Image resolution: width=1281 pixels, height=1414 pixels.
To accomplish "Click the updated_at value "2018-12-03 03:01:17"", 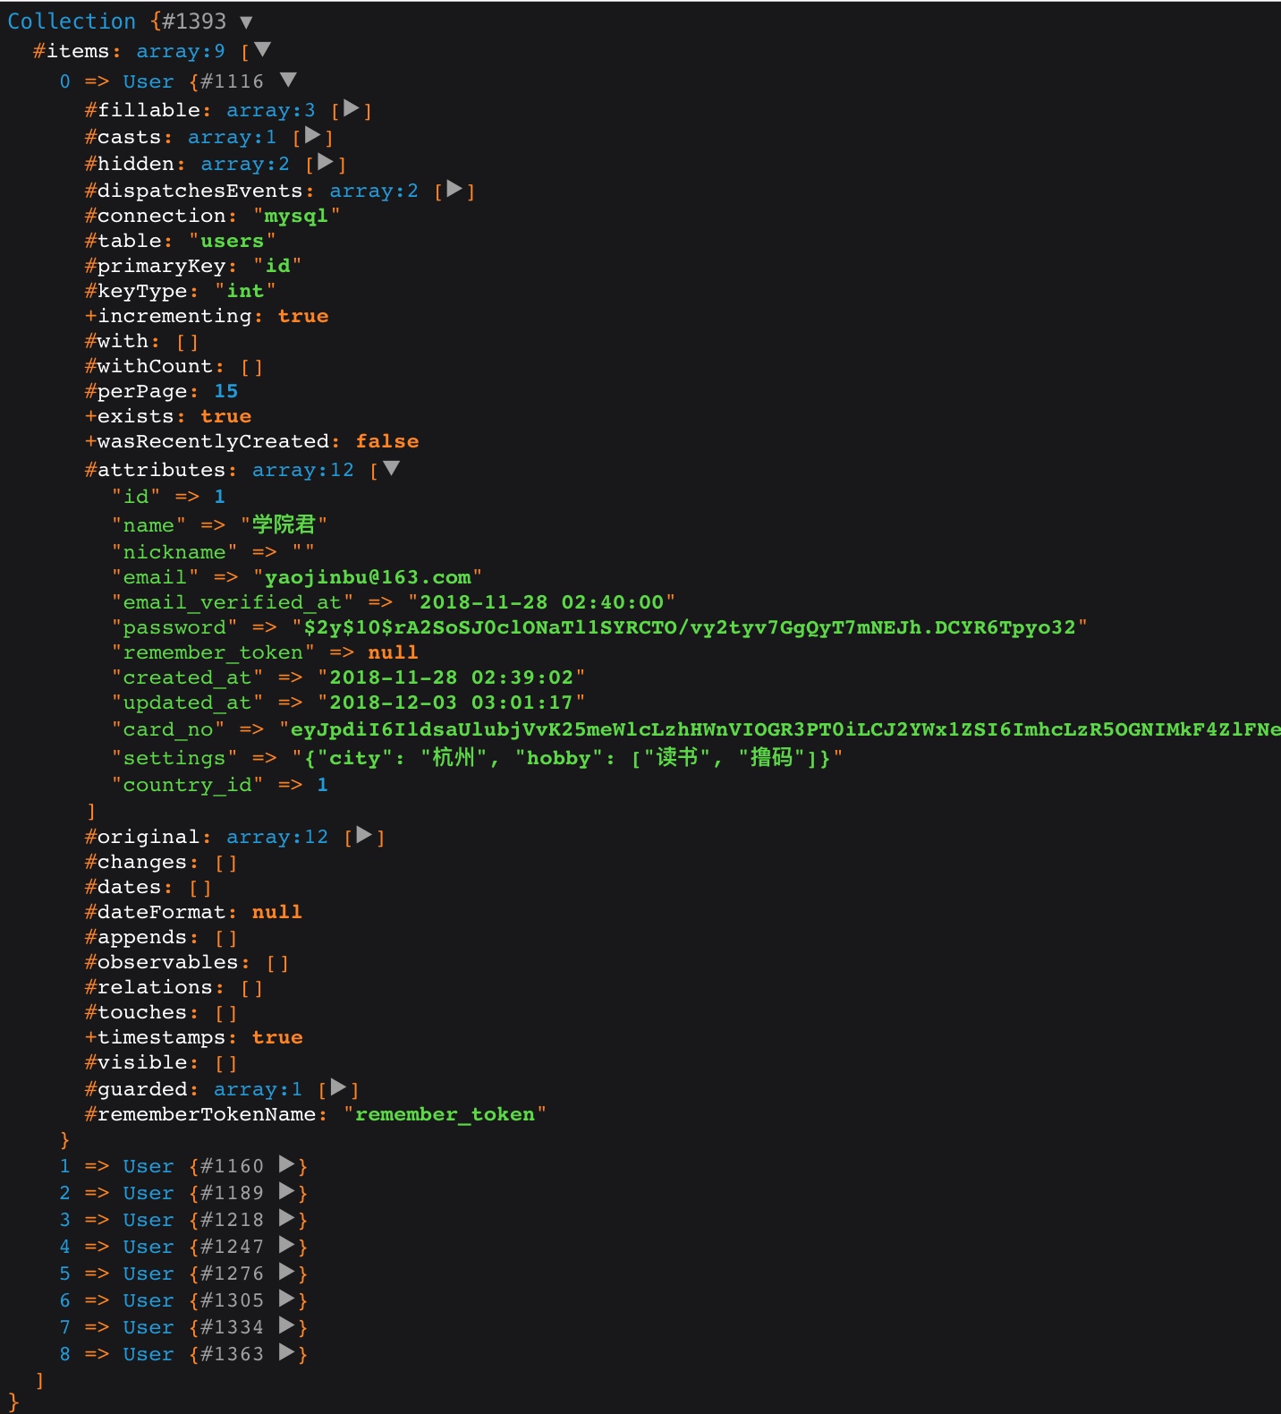I will [x=452, y=703].
